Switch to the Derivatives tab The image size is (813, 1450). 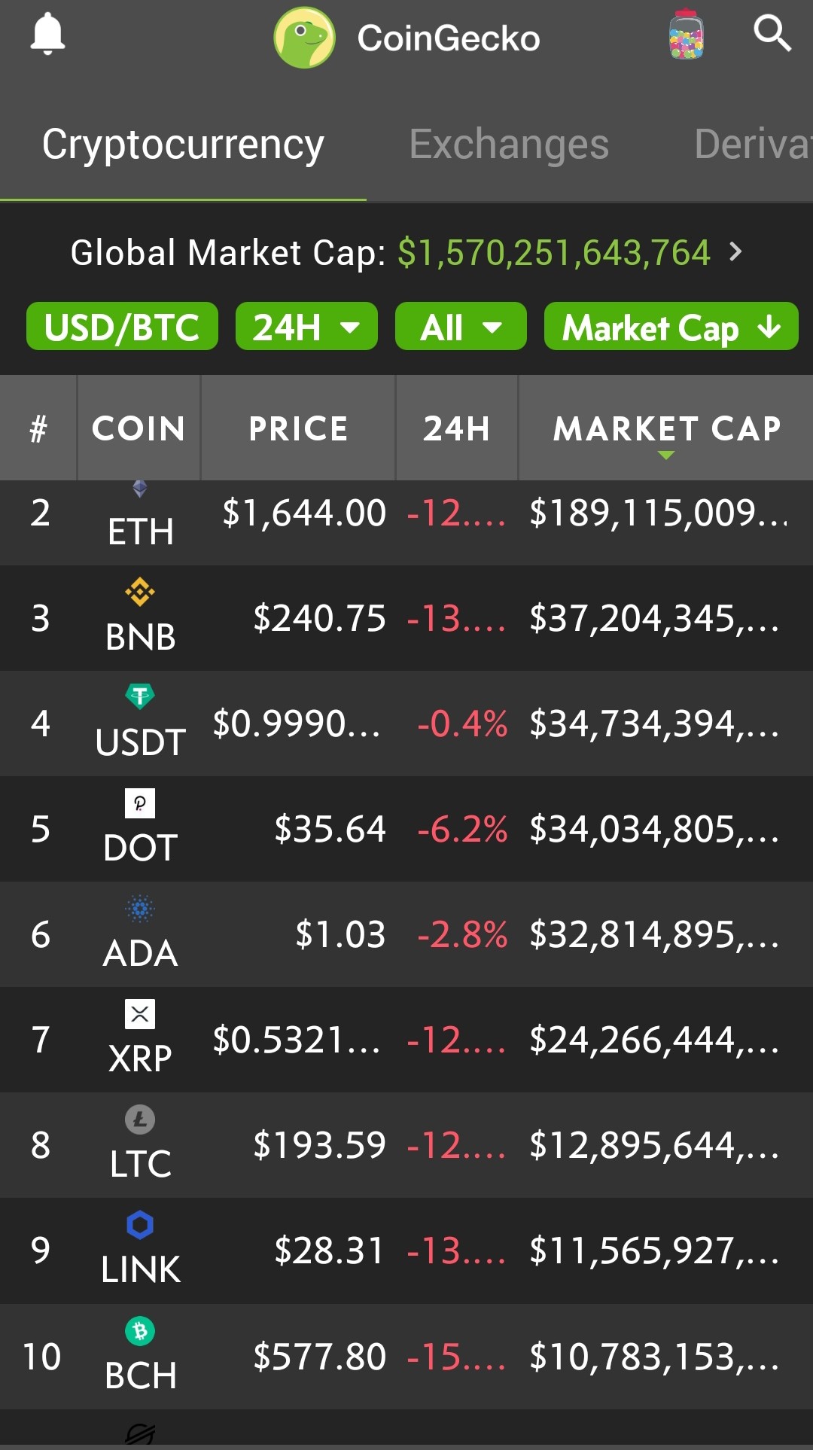(x=753, y=144)
